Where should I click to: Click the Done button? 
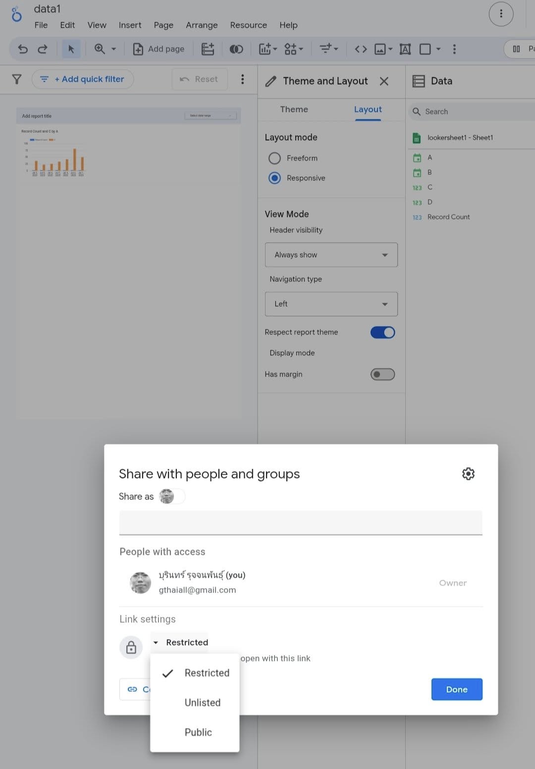(x=456, y=689)
